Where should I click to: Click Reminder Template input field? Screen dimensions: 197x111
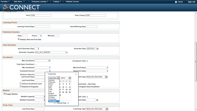point(50,52)
